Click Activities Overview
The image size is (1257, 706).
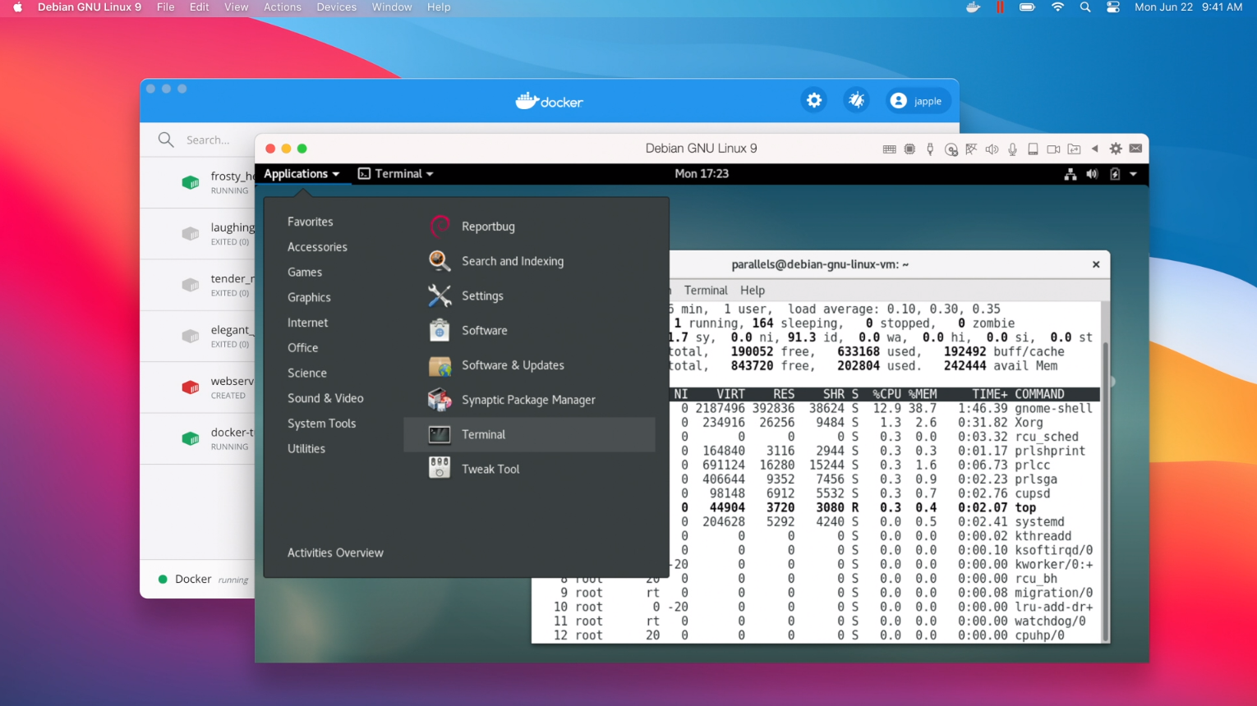335,552
